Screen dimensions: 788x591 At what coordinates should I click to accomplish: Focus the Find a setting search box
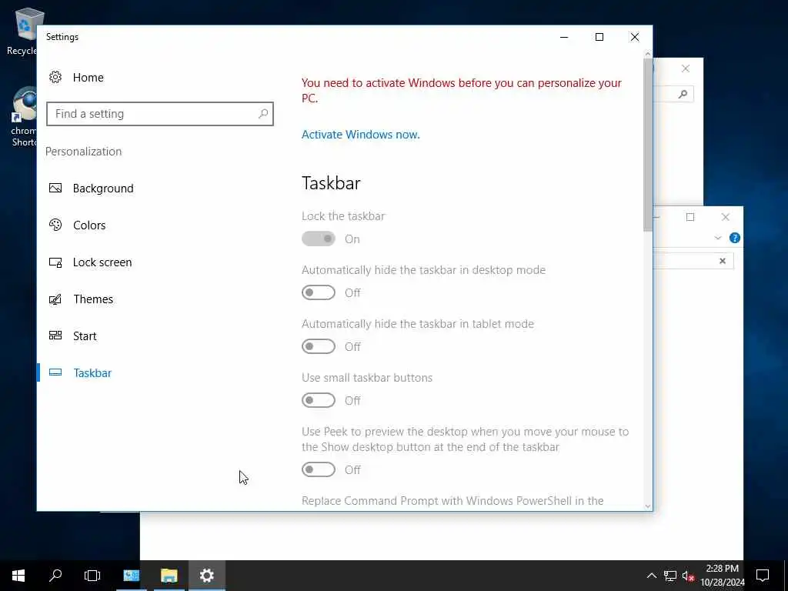[x=160, y=114]
